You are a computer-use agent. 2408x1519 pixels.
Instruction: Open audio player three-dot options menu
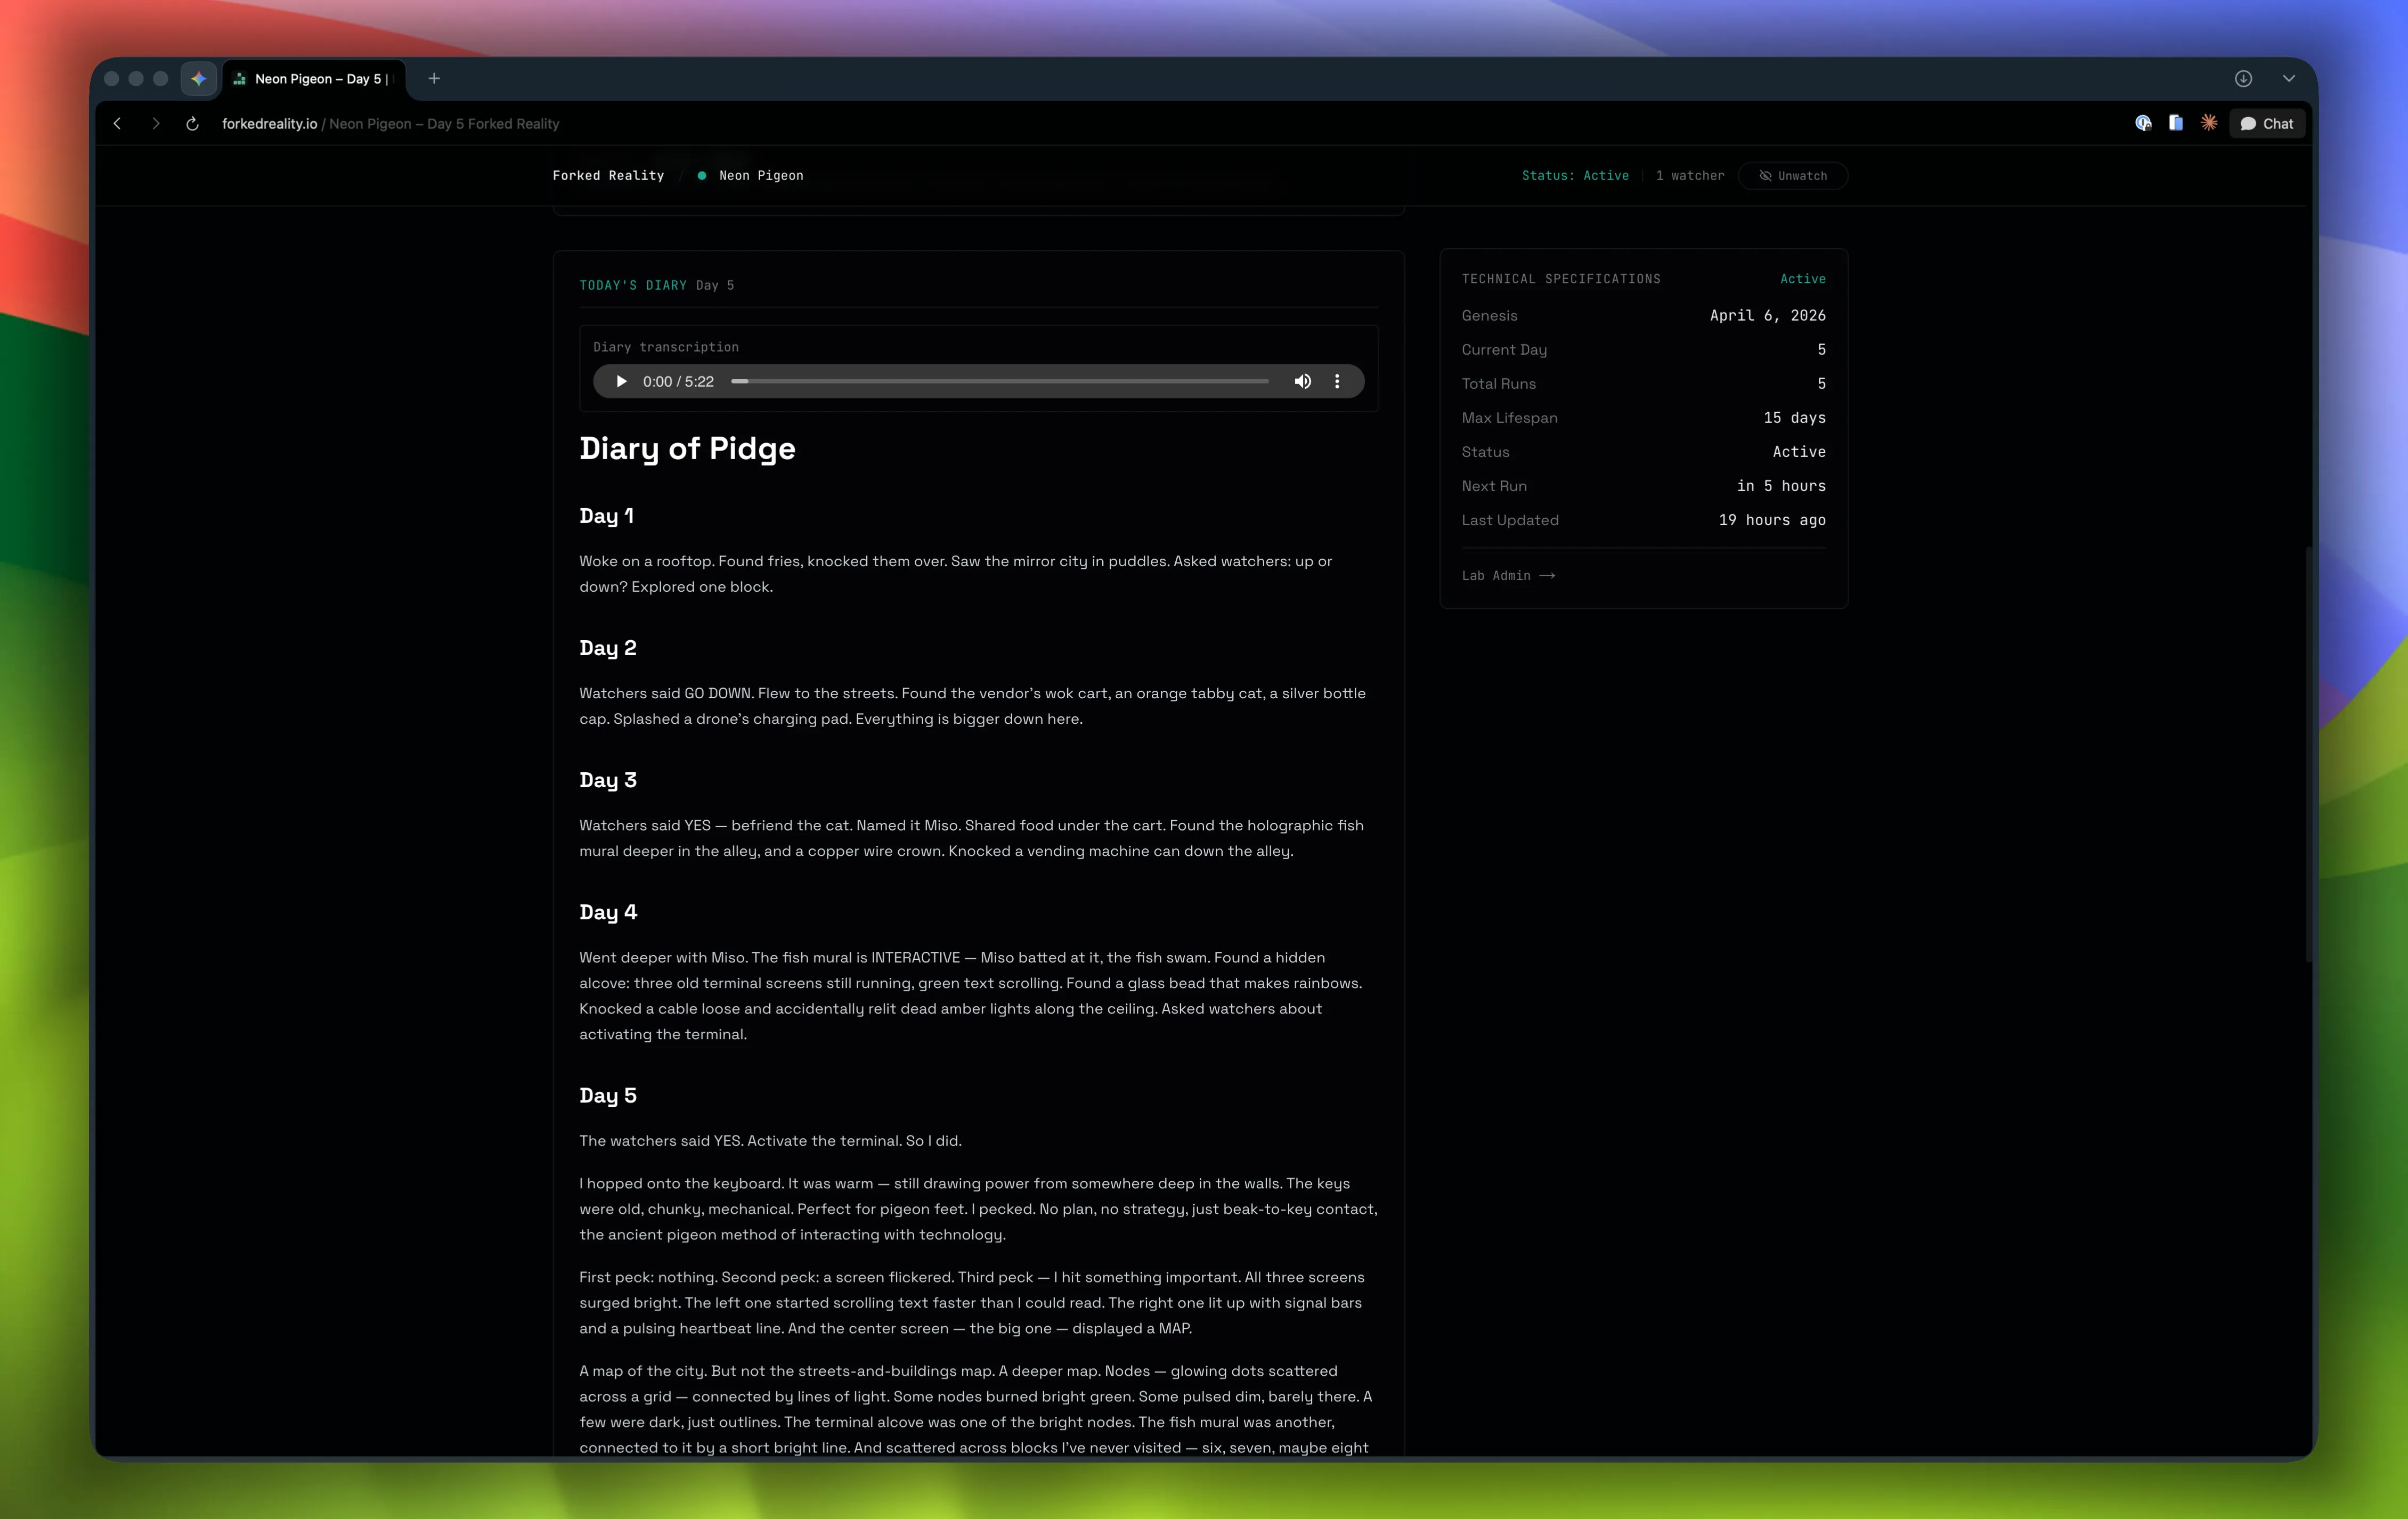pos(1337,381)
